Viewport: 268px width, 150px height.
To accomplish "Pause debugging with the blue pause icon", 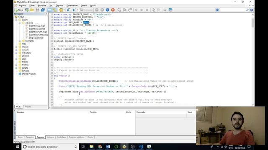I will (108, 10).
